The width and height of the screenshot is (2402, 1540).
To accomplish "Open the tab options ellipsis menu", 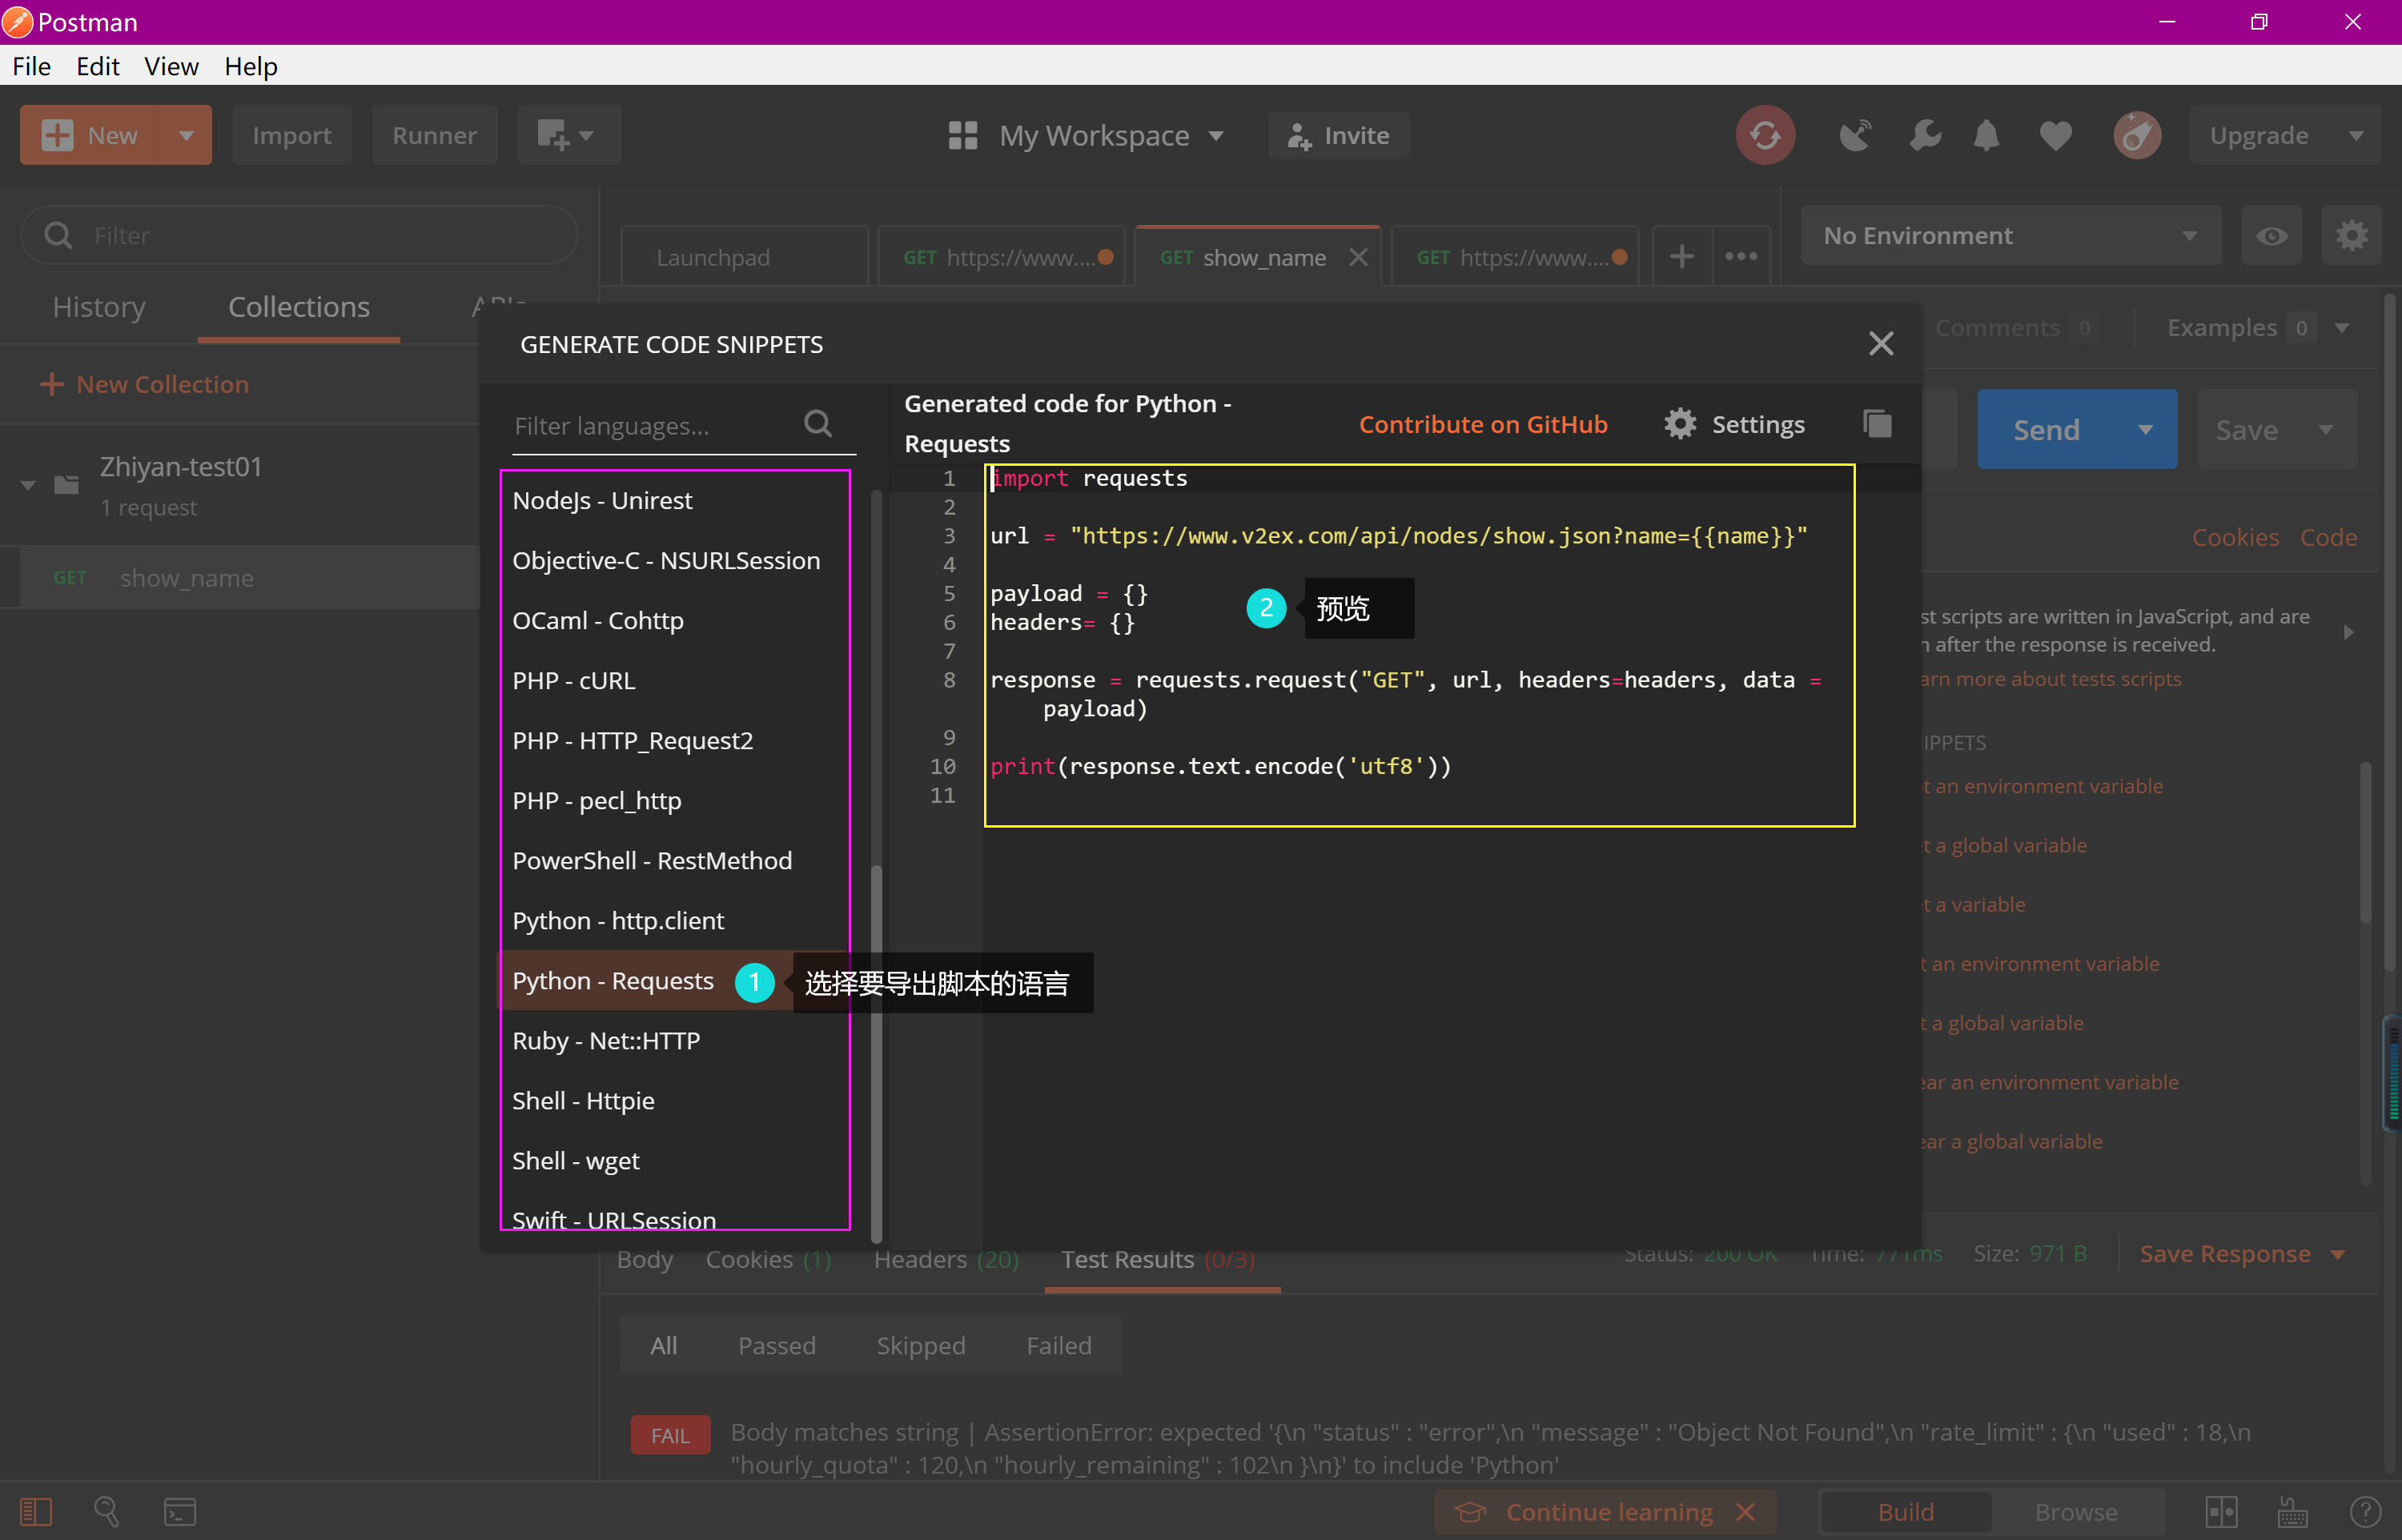I will coord(1741,257).
